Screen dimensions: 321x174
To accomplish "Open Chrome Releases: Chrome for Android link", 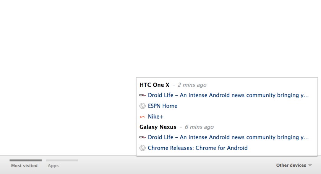I will (198, 148).
